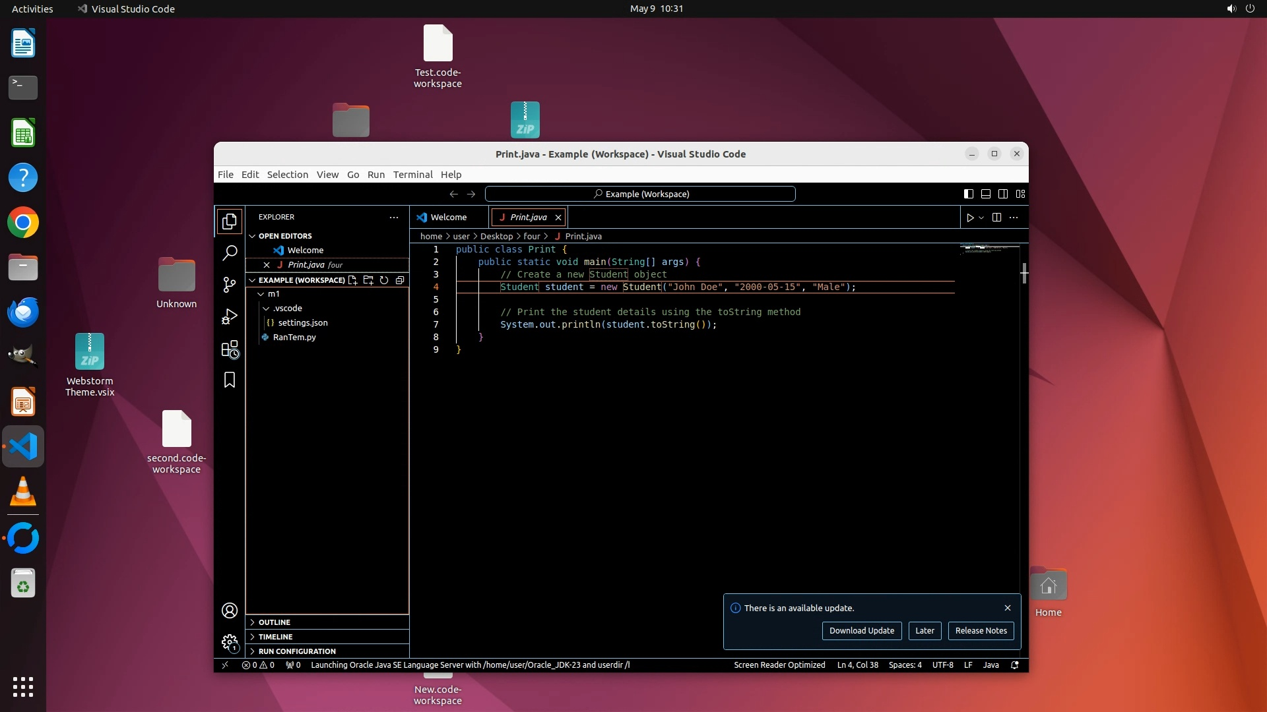Click the Later button in notification
1267x712 pixels.
pyautogui.click(x=925, y=631)
